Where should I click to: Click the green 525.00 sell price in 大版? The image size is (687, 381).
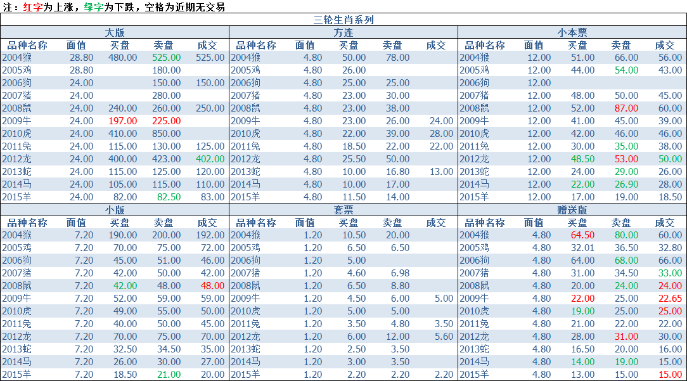(167, 58)
